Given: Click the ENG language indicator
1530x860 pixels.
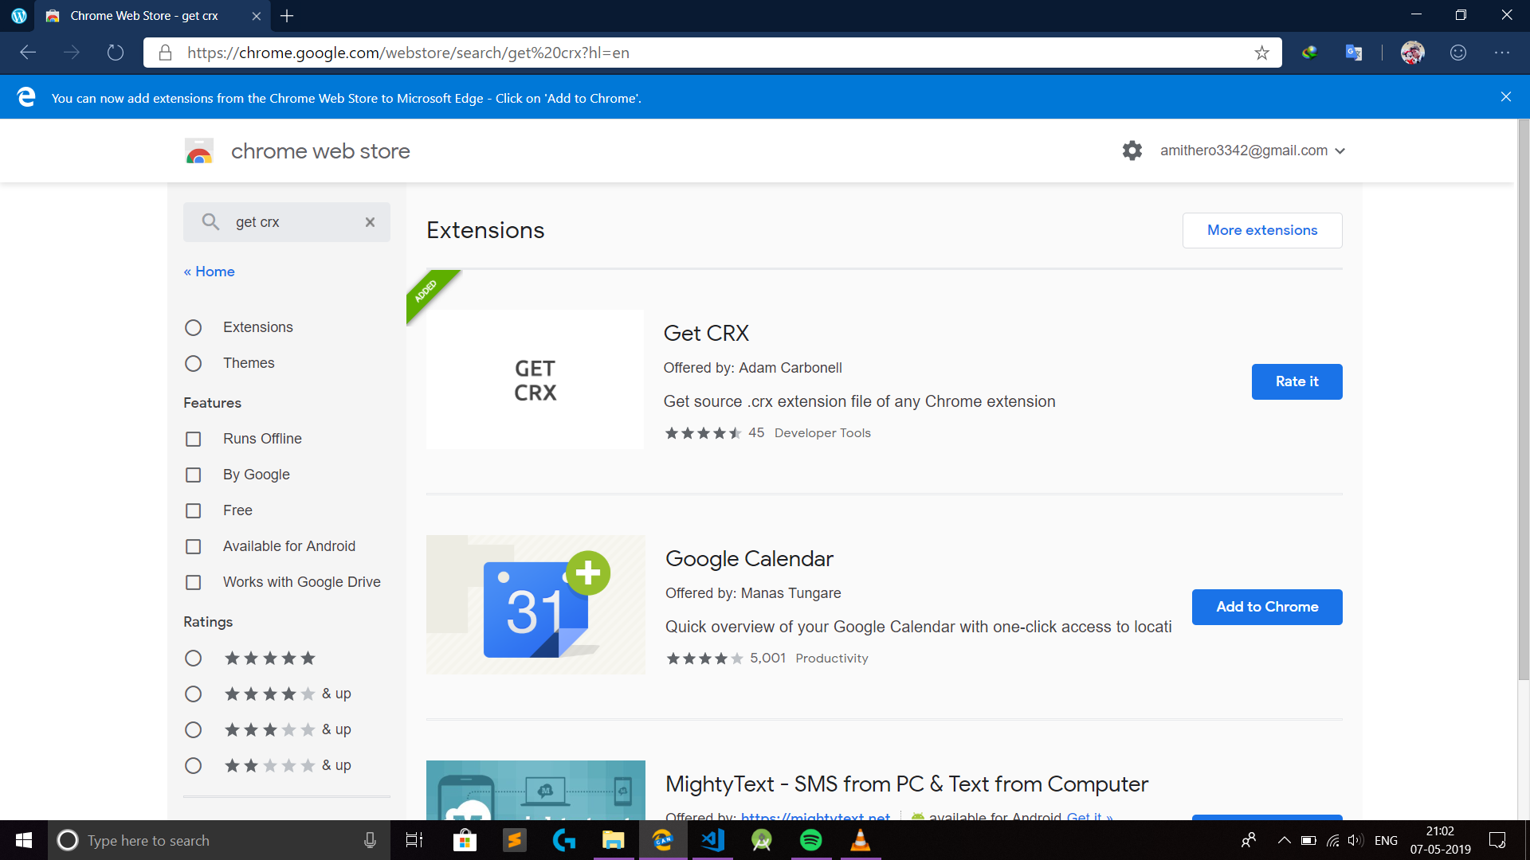Looking at the screenshot, I should 1386,840.
